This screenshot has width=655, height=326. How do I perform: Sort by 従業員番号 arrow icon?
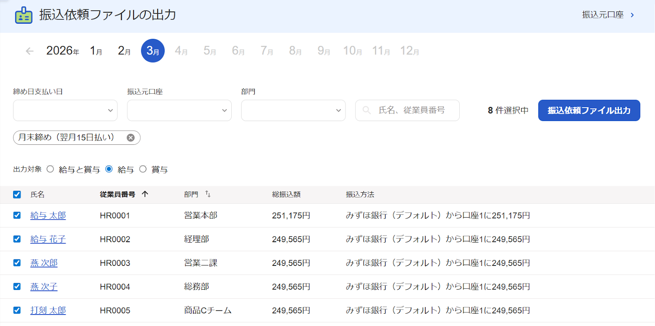pyautogui.click(x=145, y=194)
